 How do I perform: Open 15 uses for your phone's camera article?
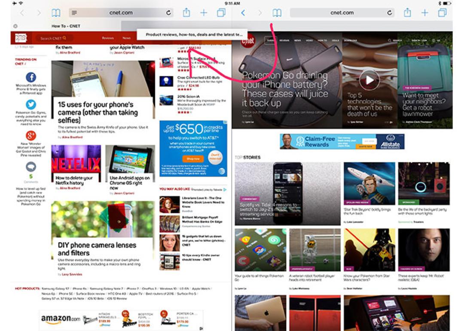[98, 112]
